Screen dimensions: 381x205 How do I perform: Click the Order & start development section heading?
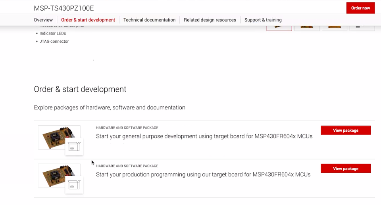click(80, 89)
